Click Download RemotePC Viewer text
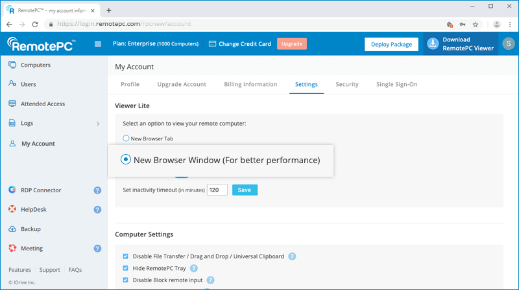Viewport: 519px width, 290px height. coord(468,44)
